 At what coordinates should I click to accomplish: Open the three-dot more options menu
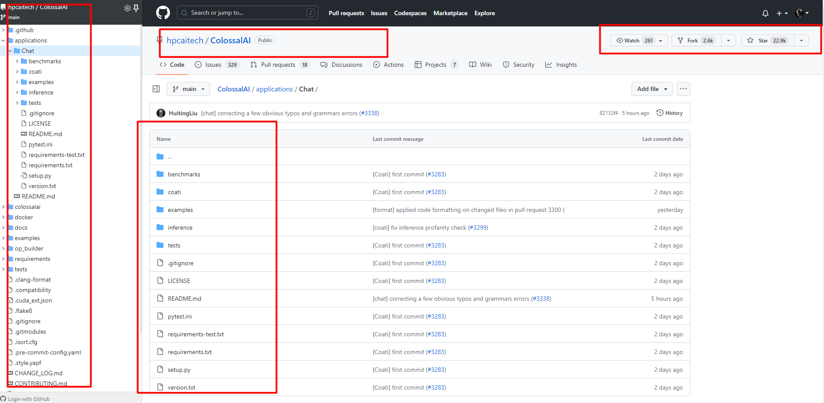pyautogui.click(x=683, y=89)
